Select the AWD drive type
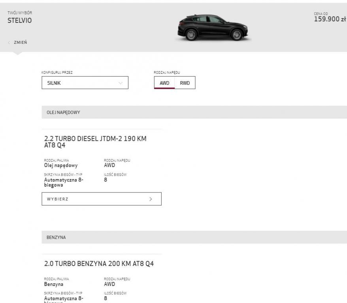 164,83
